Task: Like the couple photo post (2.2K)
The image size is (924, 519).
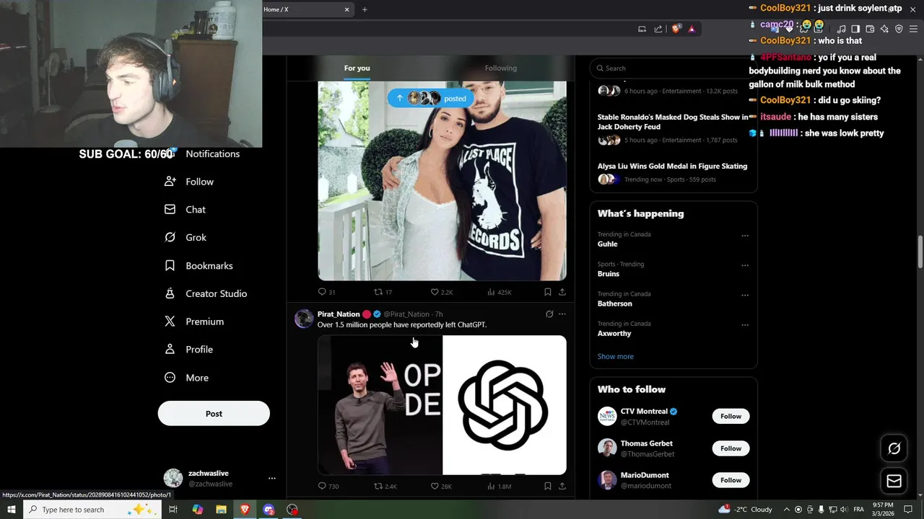Action: pos(441,292)
